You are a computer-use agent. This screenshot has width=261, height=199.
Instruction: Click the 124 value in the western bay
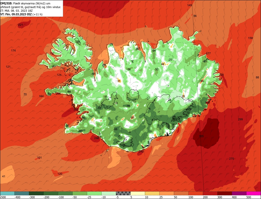[x=59, y=75]
